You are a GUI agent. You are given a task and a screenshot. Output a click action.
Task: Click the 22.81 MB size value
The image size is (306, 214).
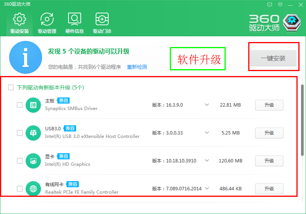[x=230, y=105]
